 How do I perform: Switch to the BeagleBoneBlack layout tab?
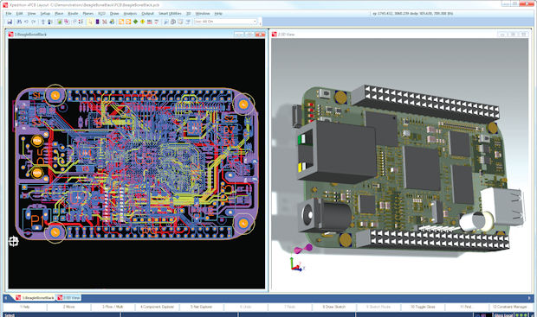(35, 298)
